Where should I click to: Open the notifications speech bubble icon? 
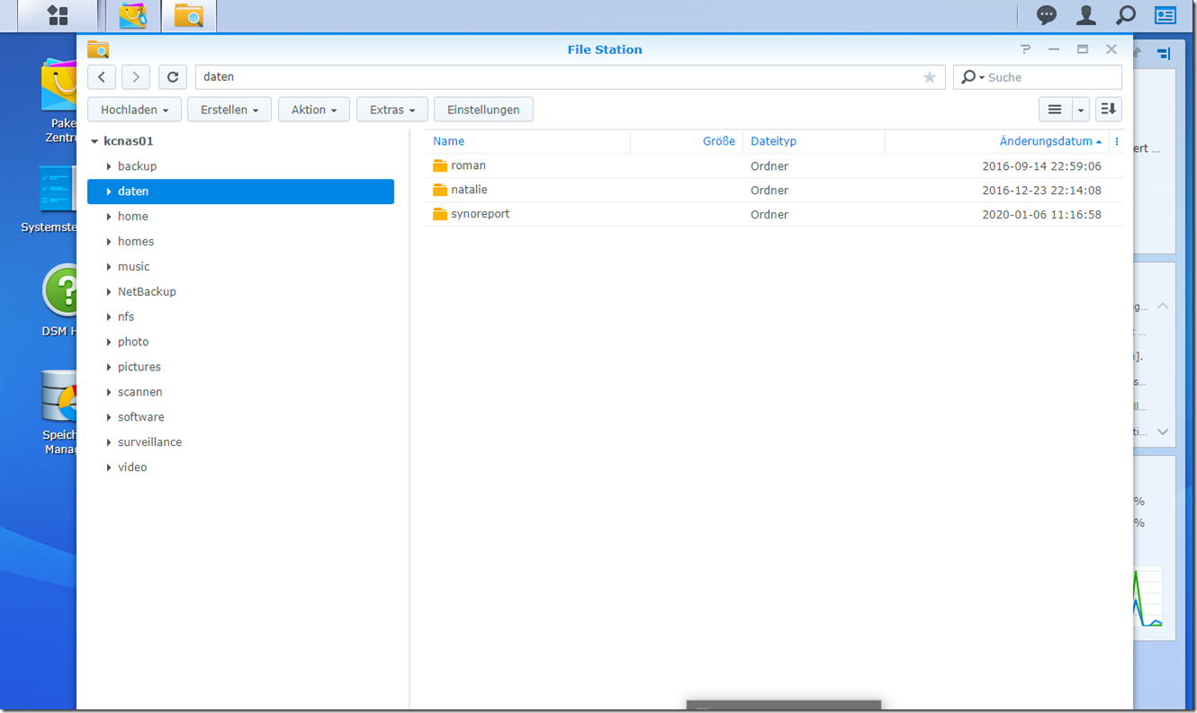(1047, 15)
